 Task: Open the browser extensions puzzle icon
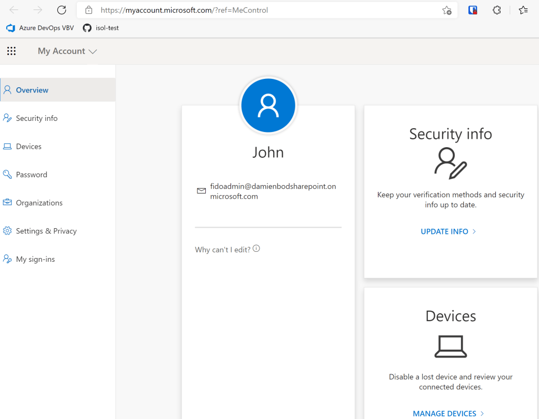click(x=496, y=10)
